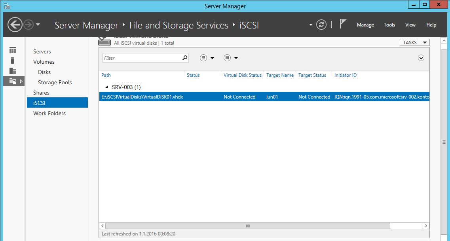Screen dimensions: 450x241
Task: Select Servers in the navigation pane
Action: [42, 51]
